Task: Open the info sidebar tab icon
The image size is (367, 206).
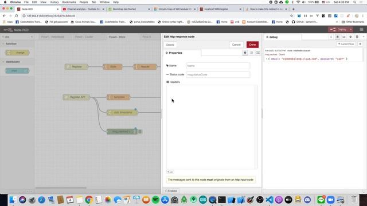Action: coord(331,37)
